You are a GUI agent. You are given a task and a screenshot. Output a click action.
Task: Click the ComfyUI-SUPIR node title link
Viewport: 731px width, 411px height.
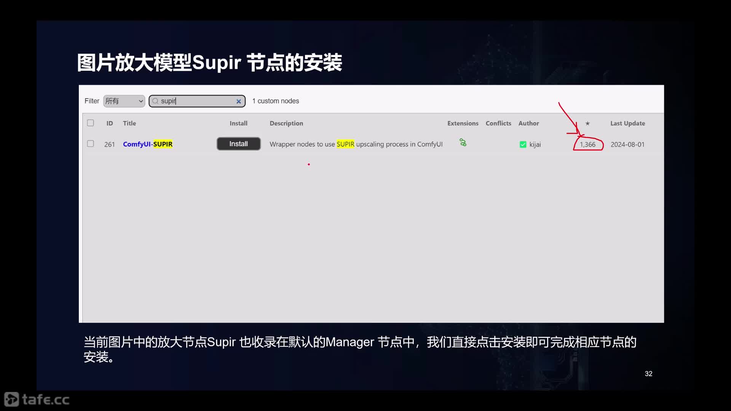coord(148,144)
